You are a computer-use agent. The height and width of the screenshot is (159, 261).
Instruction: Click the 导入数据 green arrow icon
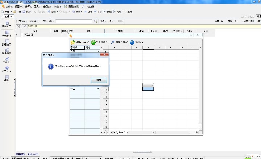(94, 42)
